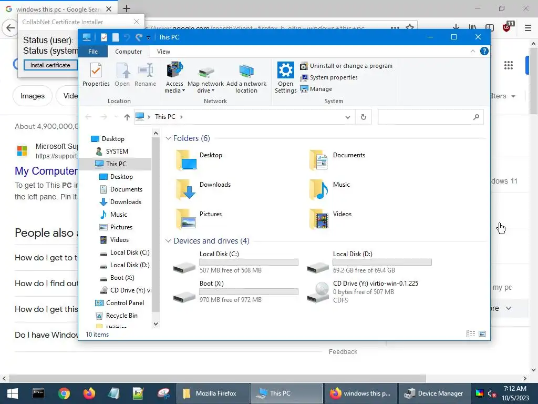Screen dimensions: 538x404
Task: Switch to the View ribbon tab
Action: tap(163, 52)
